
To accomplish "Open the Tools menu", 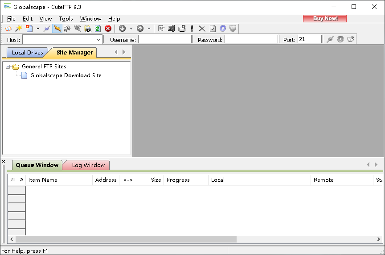I will click(66, 19).
